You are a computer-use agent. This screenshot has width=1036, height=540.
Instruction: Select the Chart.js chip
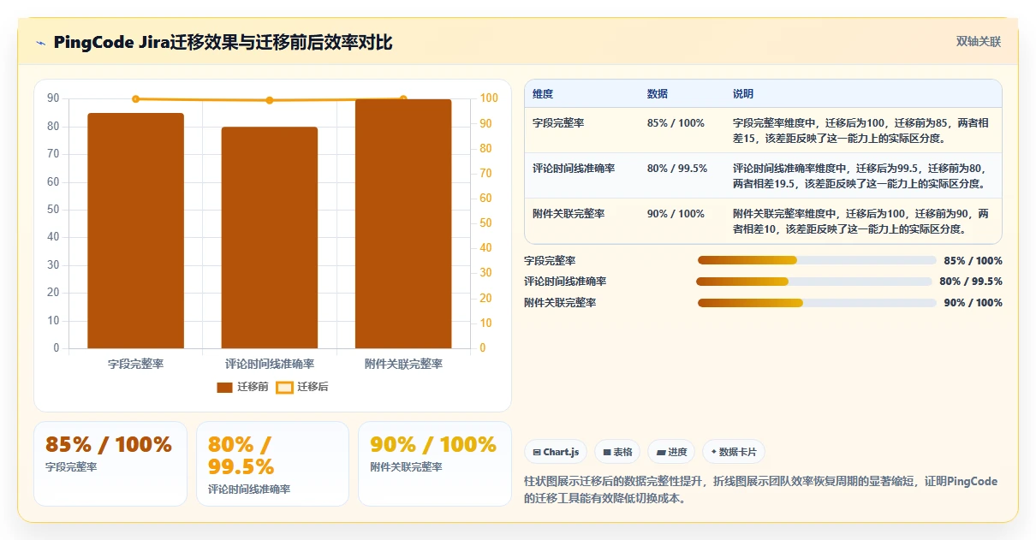[x=556, y=452]
